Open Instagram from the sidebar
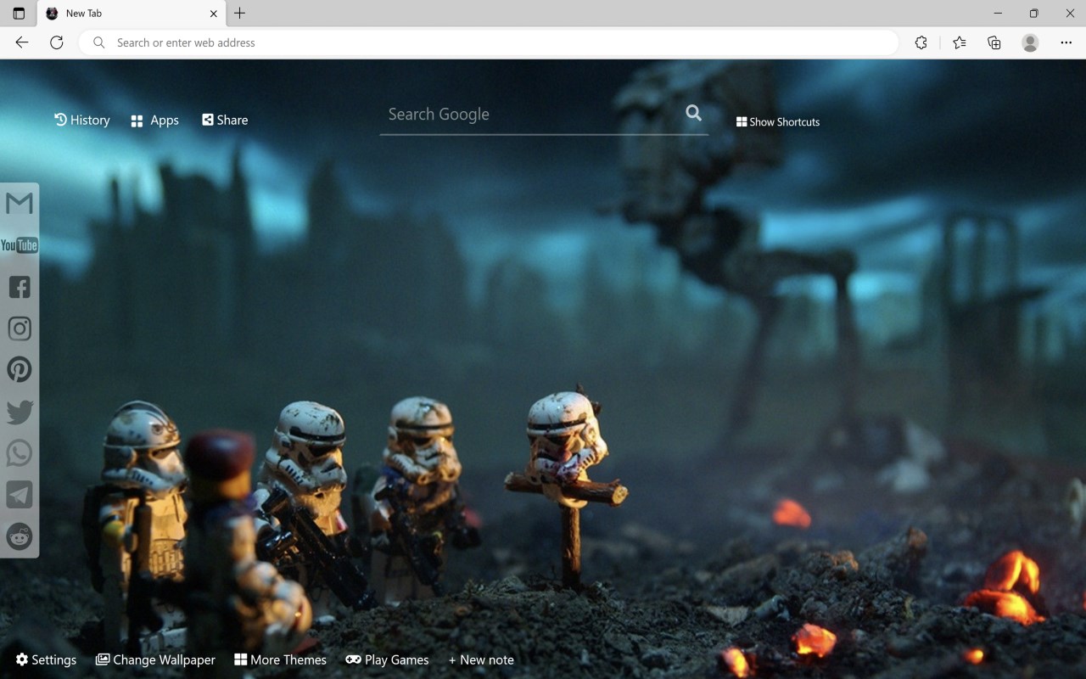 point(20,328)
